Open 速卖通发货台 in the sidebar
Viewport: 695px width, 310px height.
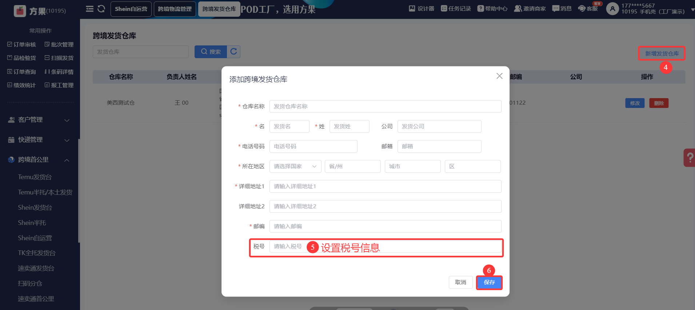[36, 268]
